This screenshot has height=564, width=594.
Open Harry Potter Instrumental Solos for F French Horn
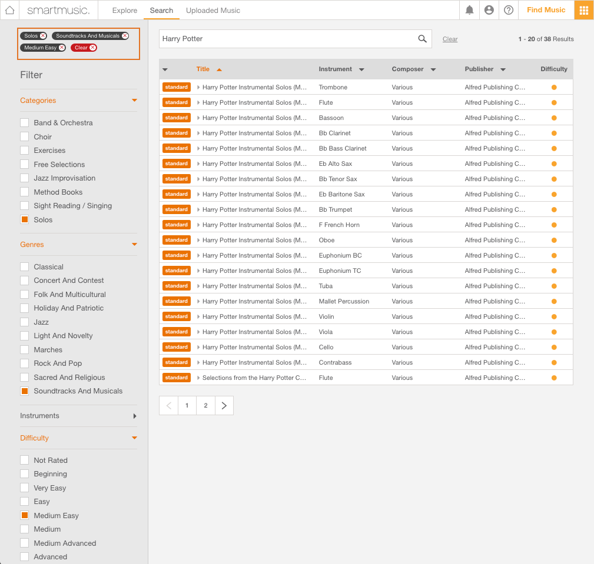(254, 225)
